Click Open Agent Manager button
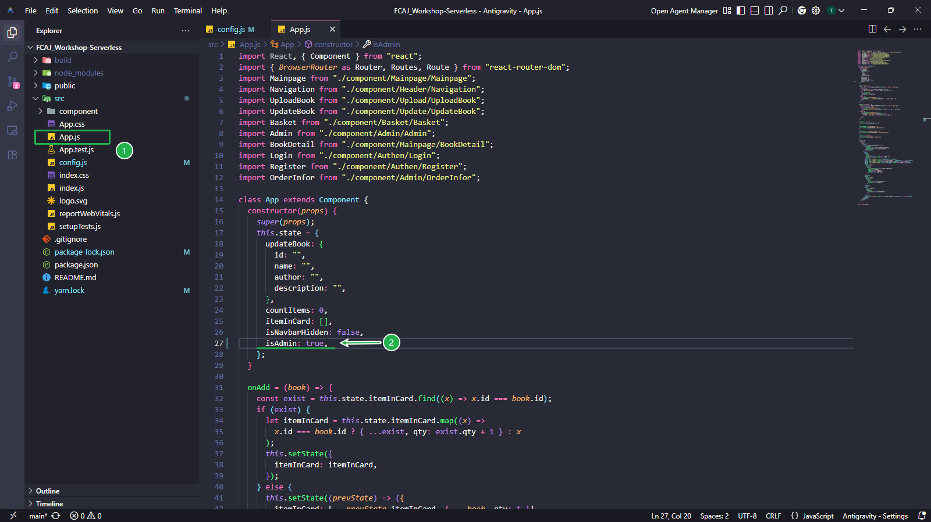This screenshot has height=522, width=931. pyautogui.click(x=684, y=11)
